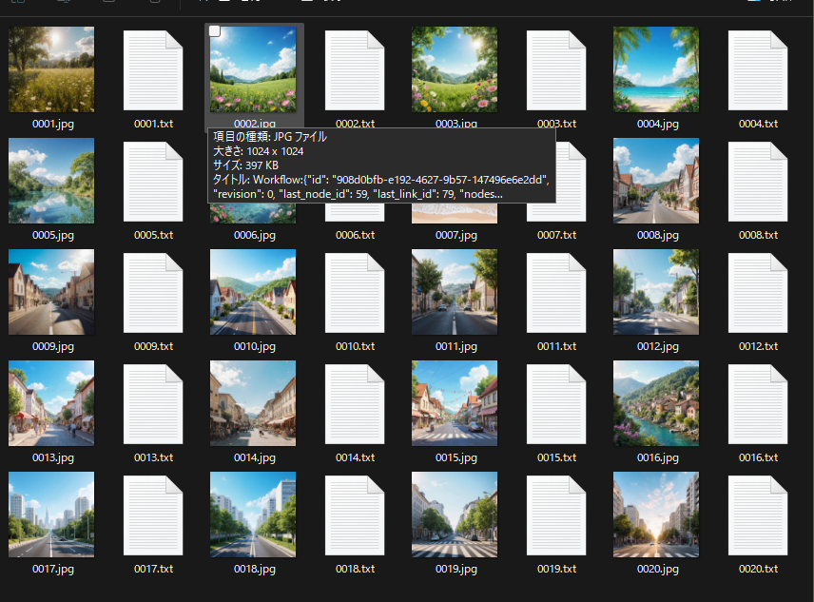Tick the selection checkbox on 0002.jpg

(215, 32)
